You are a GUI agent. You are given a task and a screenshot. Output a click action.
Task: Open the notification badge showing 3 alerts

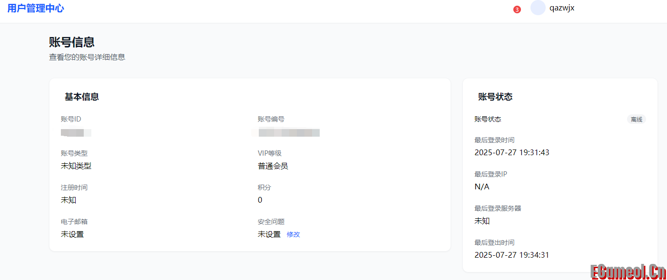click(517, 9)
